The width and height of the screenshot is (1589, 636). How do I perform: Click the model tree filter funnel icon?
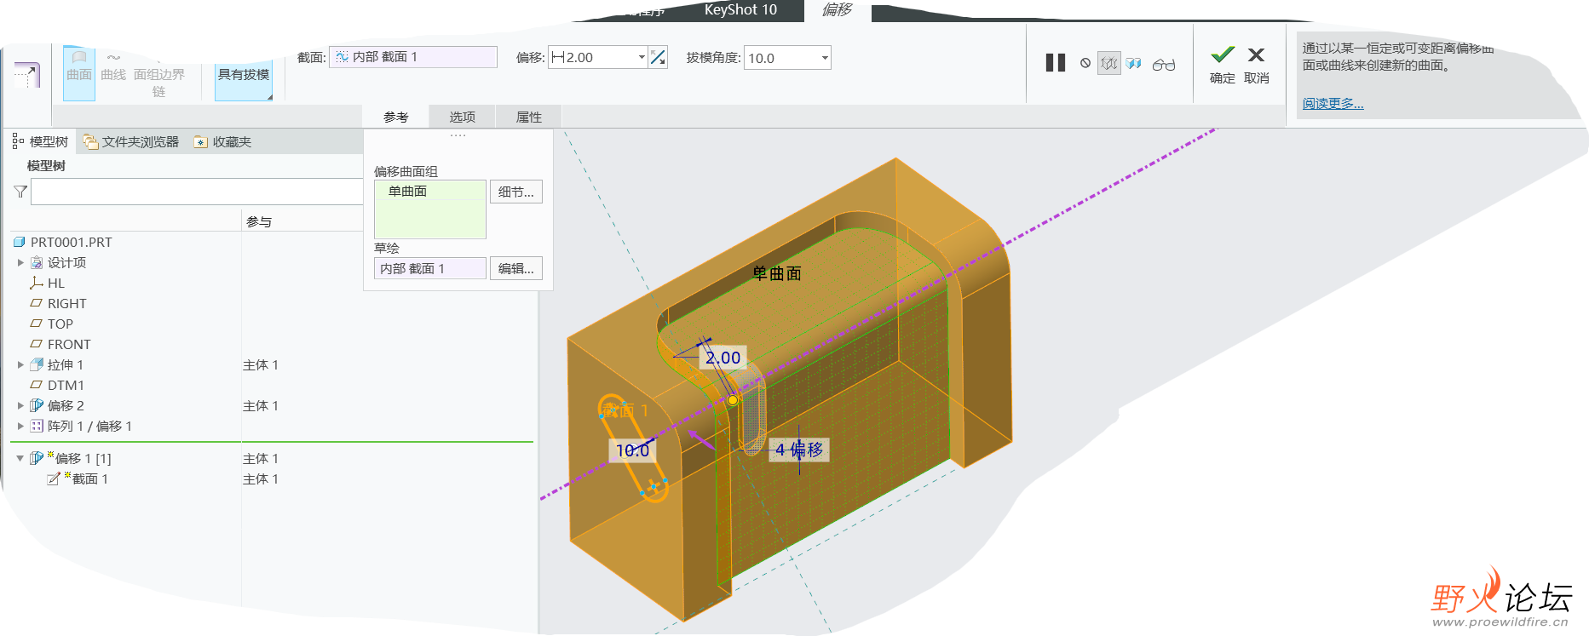coord(20,192)
